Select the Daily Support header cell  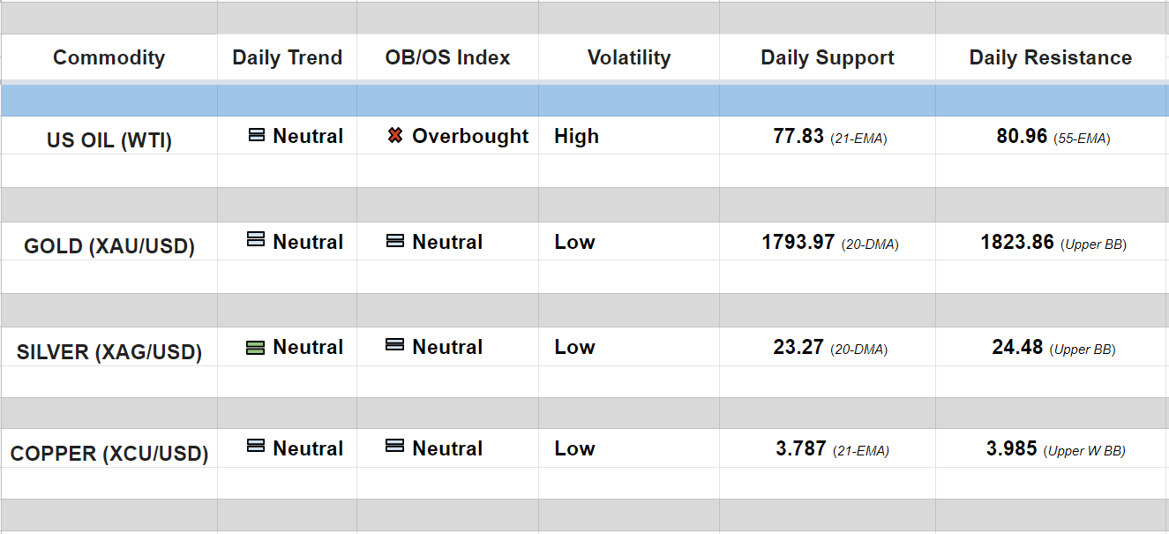coord(827,58)
